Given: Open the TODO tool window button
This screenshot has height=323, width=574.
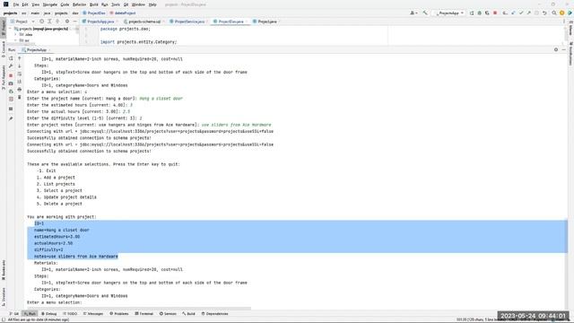Looking at the screenshot, I should coord(70,314).
